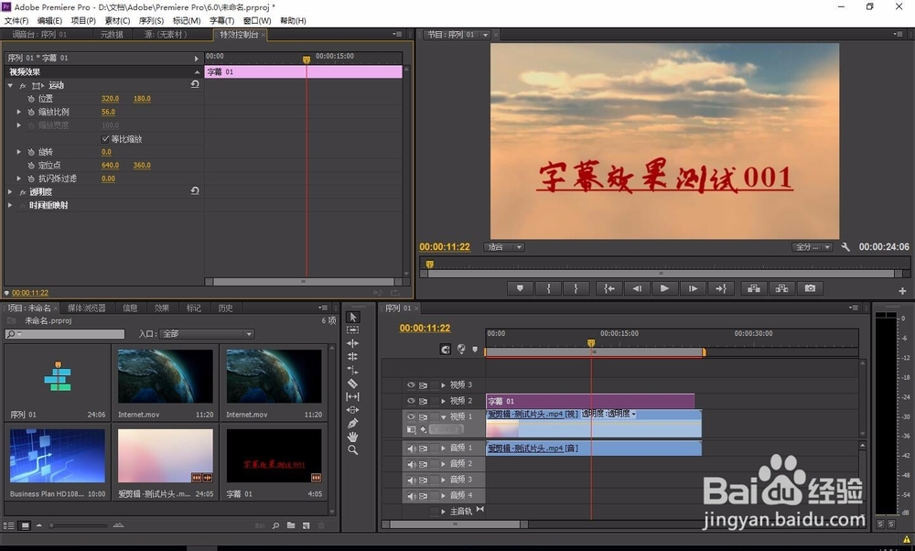Expand the Rotation property
The height and width of the screenshot is (551, 915).
coord(18,152)
